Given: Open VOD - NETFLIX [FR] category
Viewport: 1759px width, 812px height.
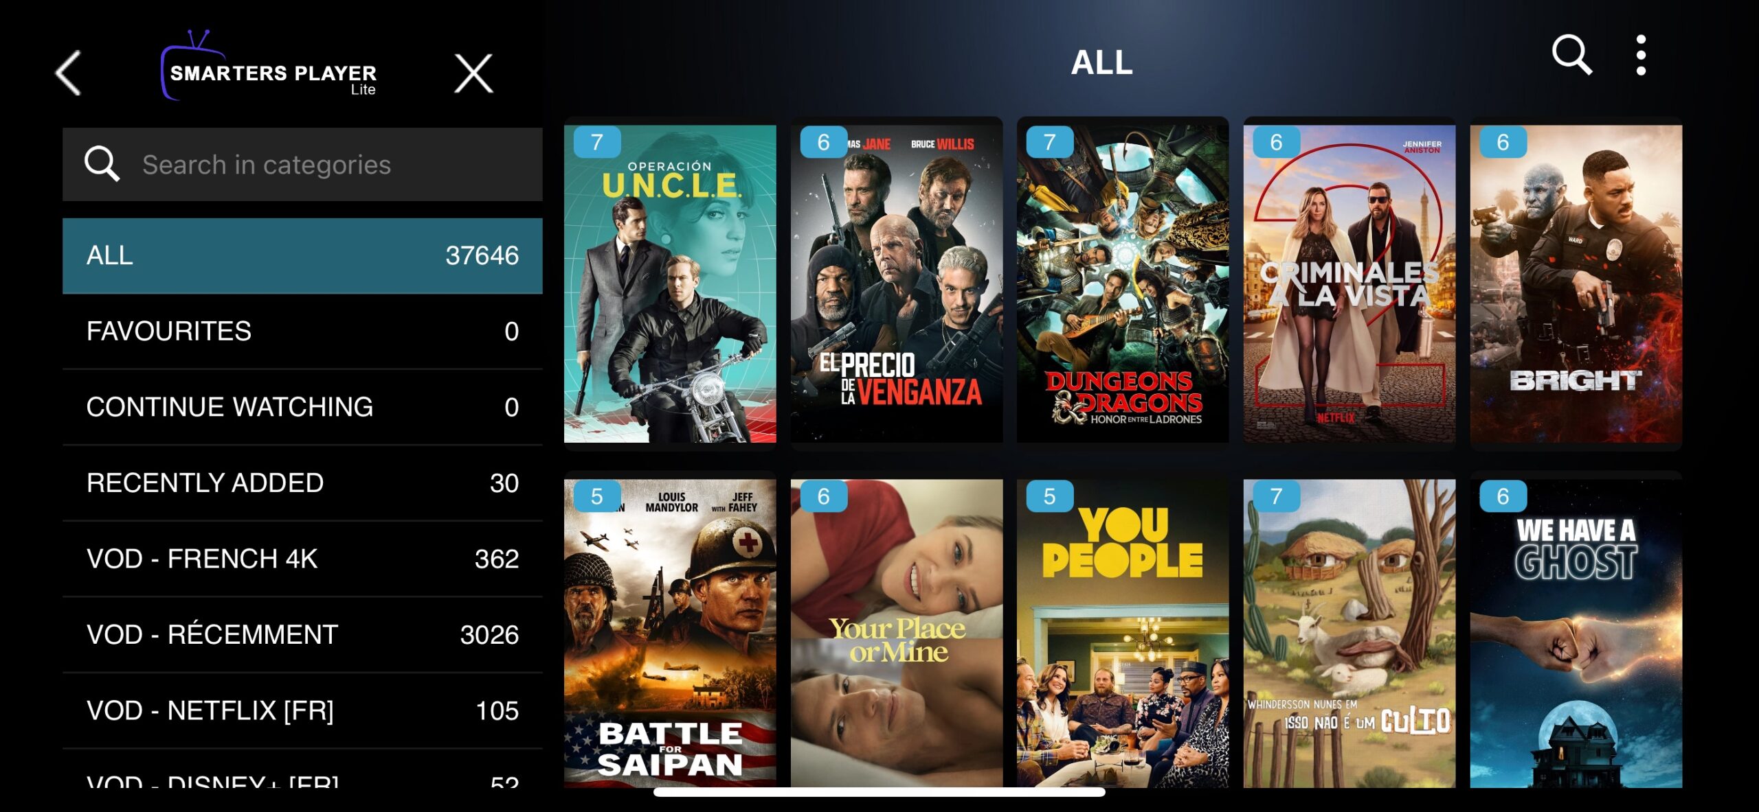Looking at the screenshot, I should (x=302, y=710).
